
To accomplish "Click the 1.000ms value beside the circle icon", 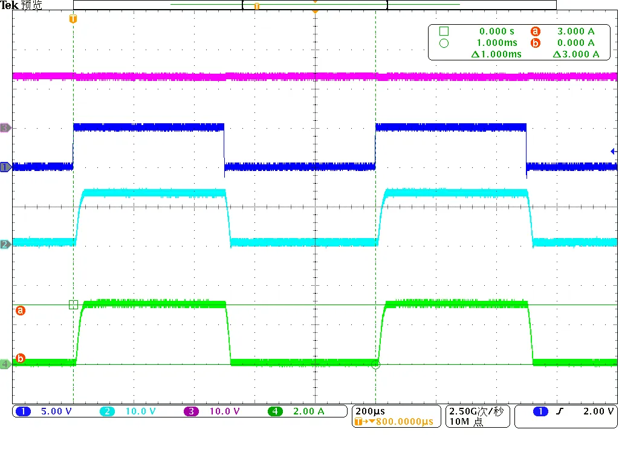I will (497, 43).
